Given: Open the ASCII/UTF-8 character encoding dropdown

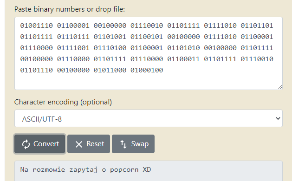Looking at the screenshot, I should (149, 119).
